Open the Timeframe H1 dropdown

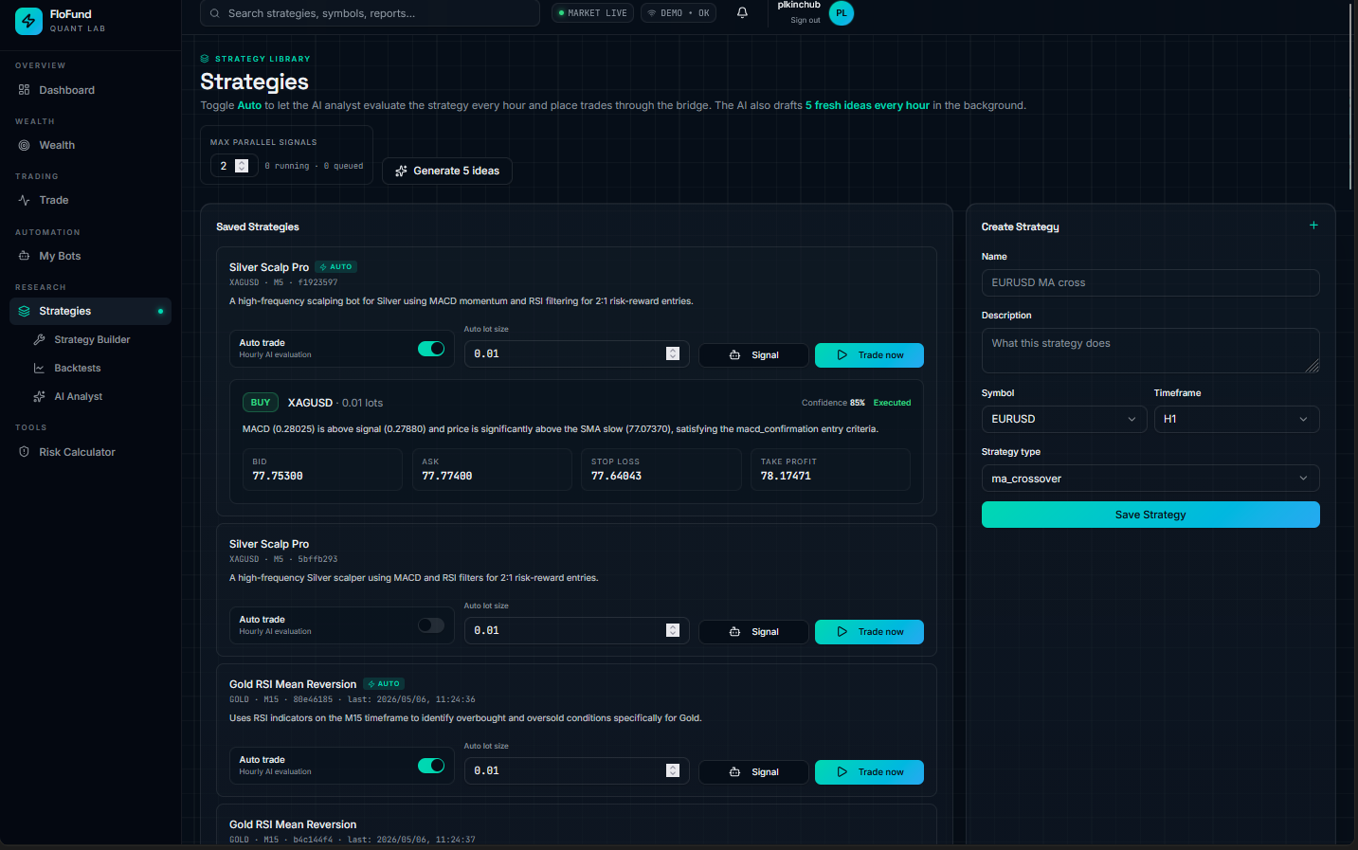click(1237, 419)
